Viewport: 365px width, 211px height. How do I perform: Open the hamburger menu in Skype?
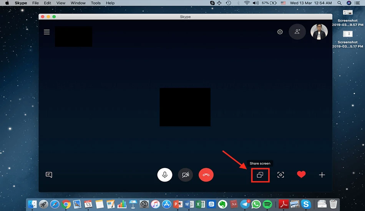[47, 32]
